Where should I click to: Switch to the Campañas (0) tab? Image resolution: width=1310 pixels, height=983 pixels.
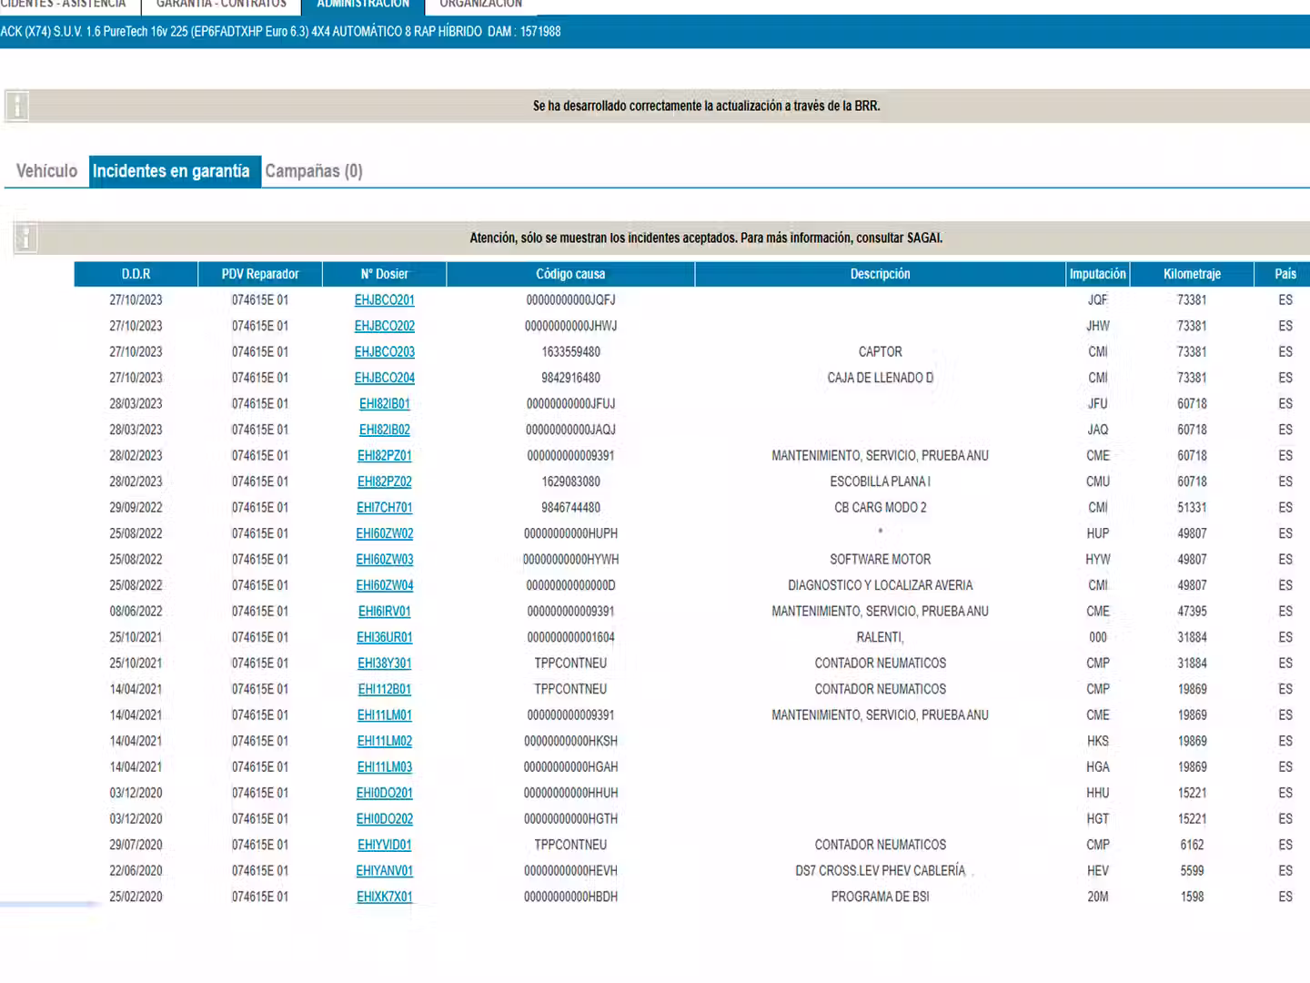point(314,171)
